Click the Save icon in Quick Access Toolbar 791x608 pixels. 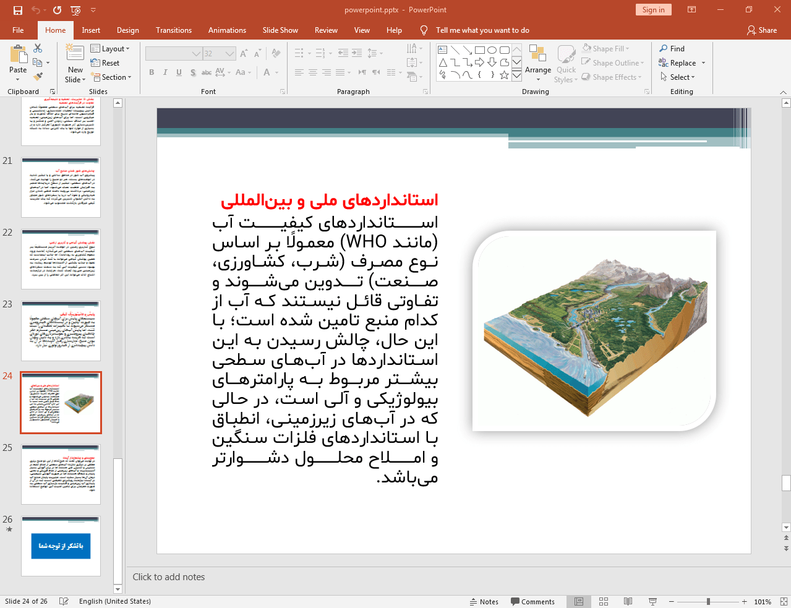click(x=17, y=10)
